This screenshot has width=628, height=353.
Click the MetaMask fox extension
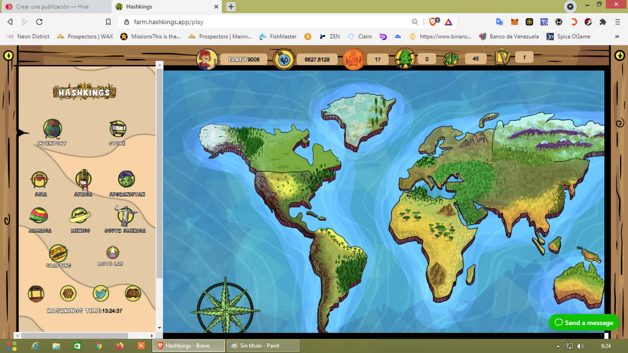[x=515, y=22]
